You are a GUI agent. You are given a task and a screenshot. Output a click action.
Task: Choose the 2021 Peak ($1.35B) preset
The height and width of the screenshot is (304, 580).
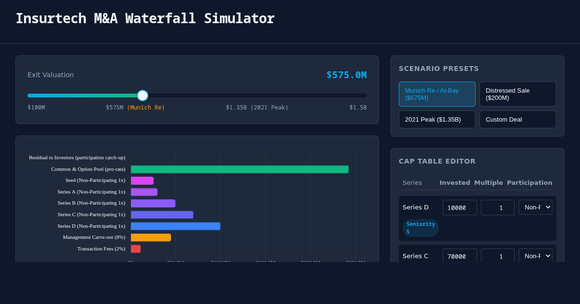click(437, 119)
